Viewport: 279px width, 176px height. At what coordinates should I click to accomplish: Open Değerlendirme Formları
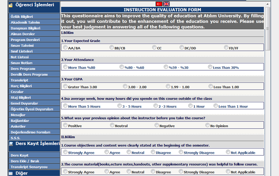(34, 132)
